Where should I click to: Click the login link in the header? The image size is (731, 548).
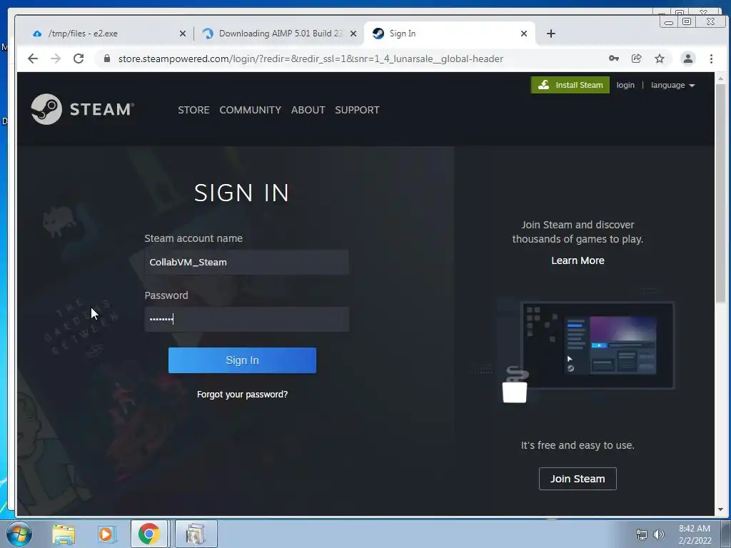point(625,86)
